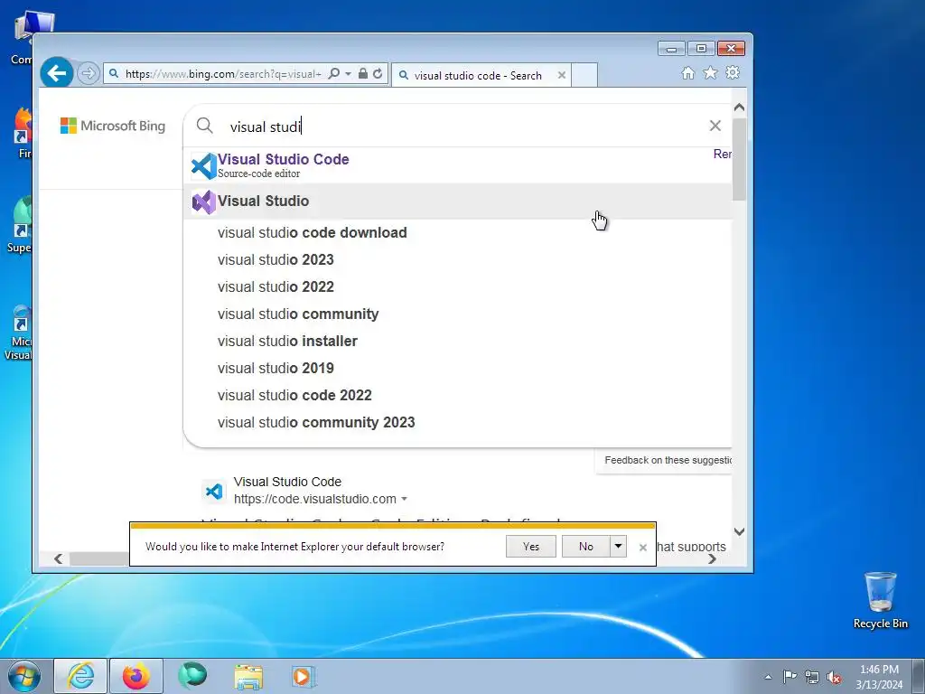Click Internet Explorer in the taskbar

pyautogui.click(x=80, y=676)
